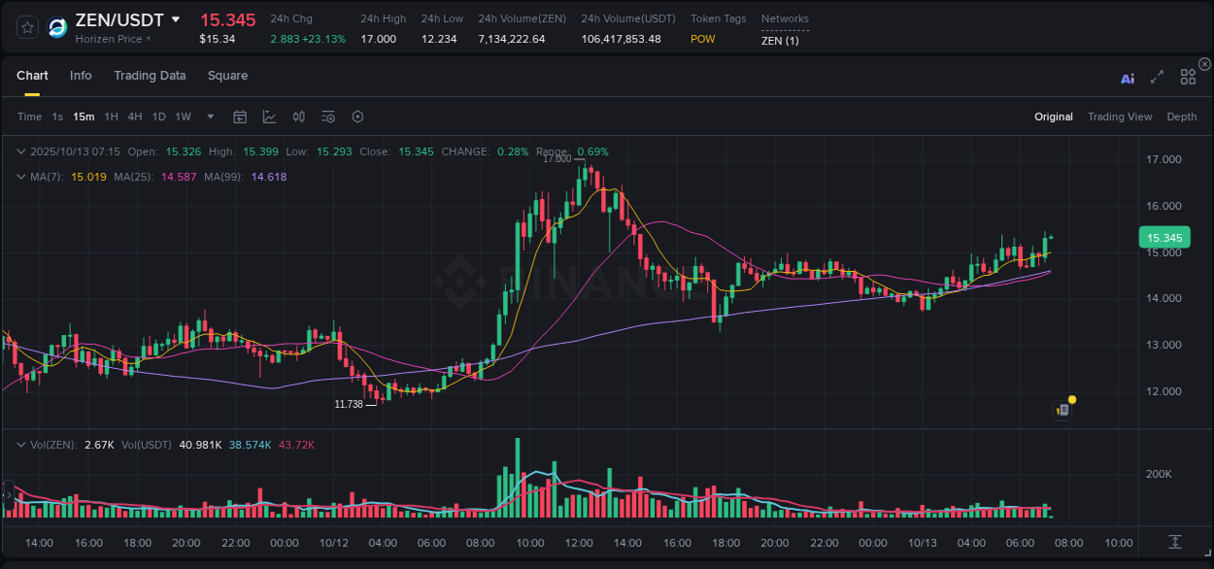Select the chart style icon
1214x569 pixels.
pyautogui.click(x=269, y=117)
